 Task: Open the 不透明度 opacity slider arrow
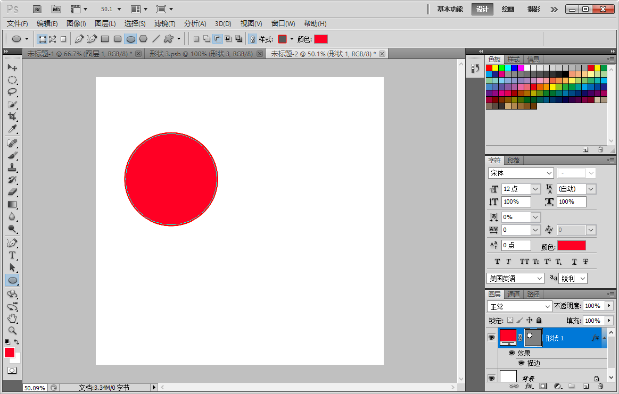609,306
